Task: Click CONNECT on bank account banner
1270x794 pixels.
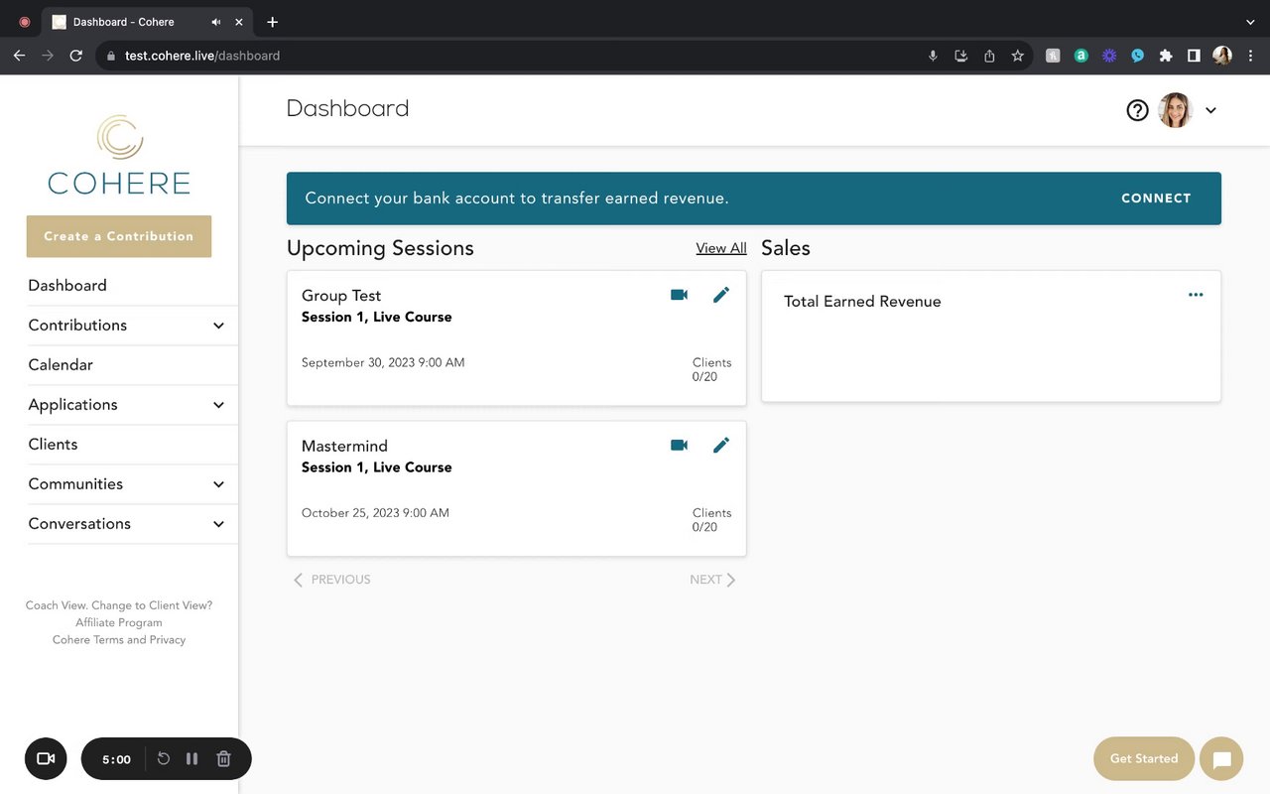Action: (x=1156, y=198)
